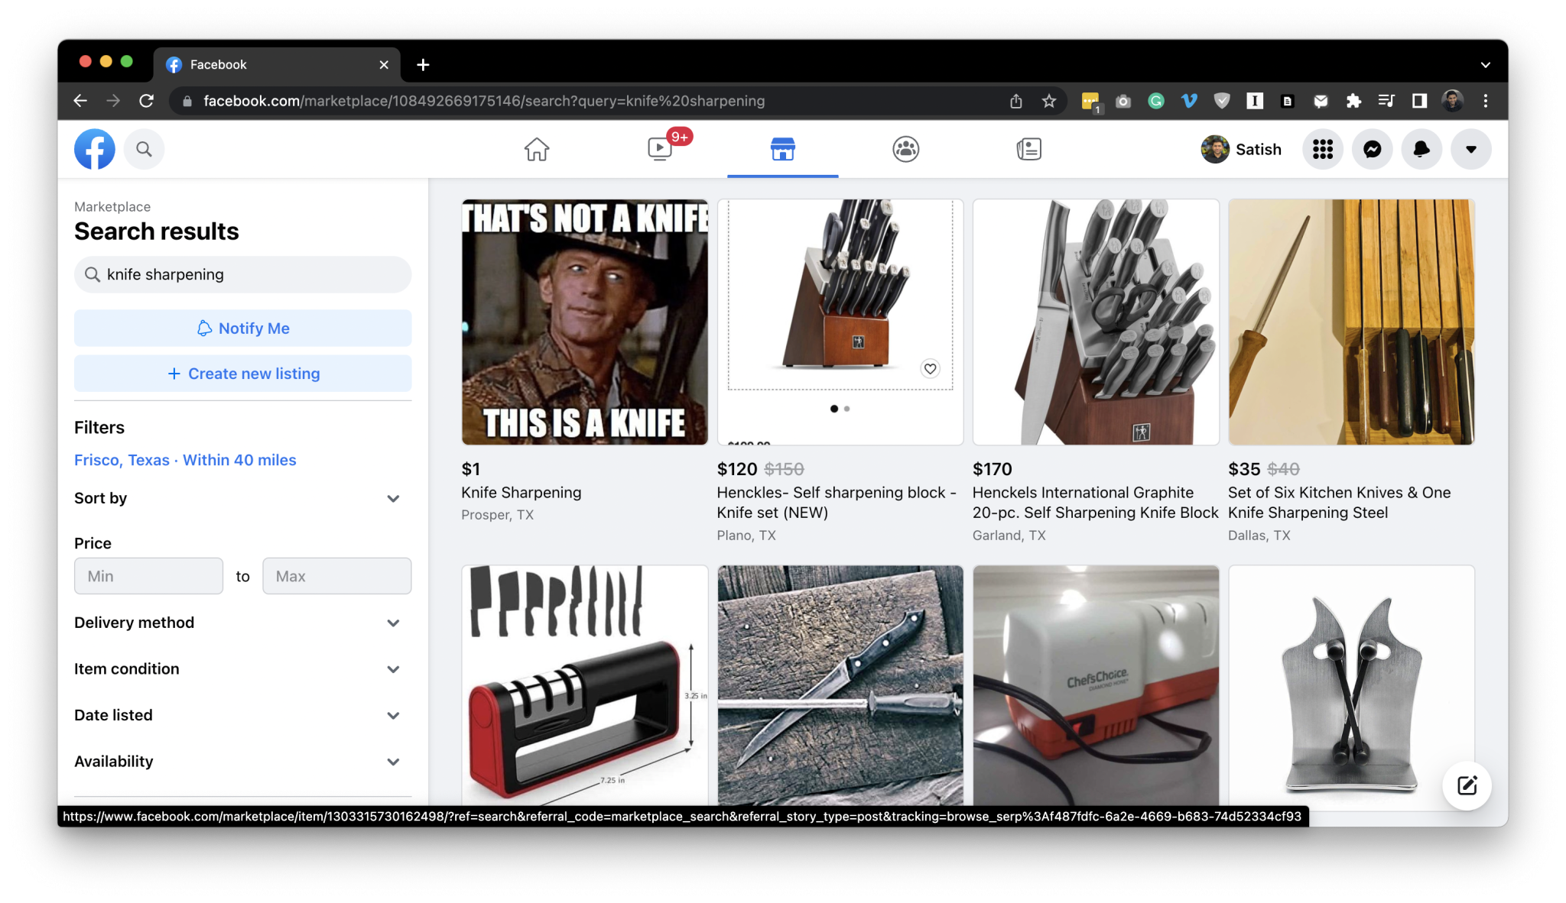The width and height of the screenshot is (1566, 903).
Task: Open the nine-dot apps menu icon
Action: [x=1322, y=149]
